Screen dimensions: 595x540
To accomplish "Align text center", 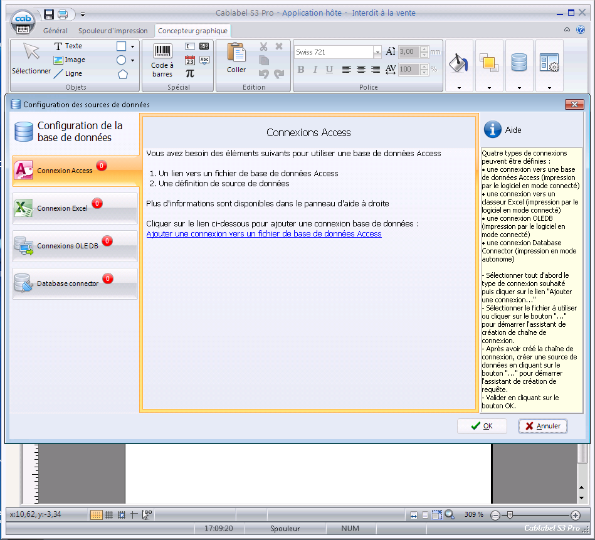I will pyautogui.click(x=361, y=69).
